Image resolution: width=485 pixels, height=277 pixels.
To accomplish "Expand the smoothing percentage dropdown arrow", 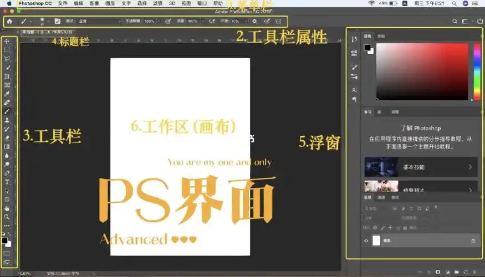I will pos(246,22).
